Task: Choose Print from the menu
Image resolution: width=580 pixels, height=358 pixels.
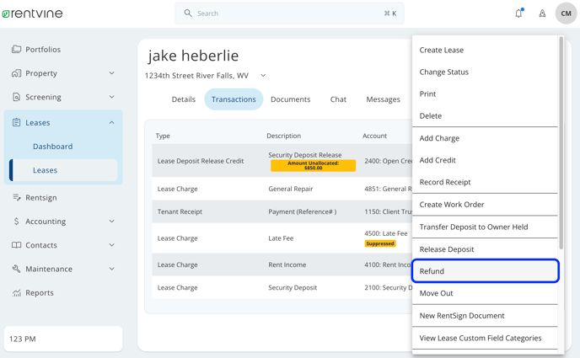Action: (x=485, y=94)
